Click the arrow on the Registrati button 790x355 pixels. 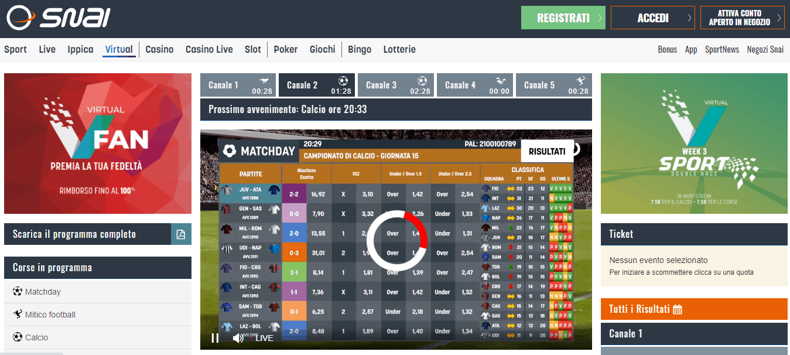point(600,18)
